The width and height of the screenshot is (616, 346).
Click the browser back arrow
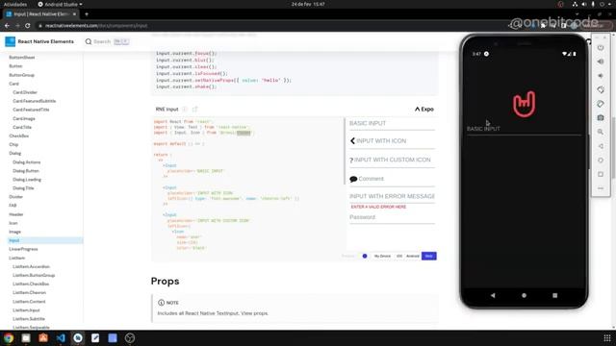pyautogui.click(x=7, y=26)
